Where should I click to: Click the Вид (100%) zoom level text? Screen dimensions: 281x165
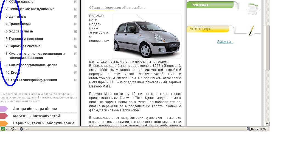[x=259, y=129]
